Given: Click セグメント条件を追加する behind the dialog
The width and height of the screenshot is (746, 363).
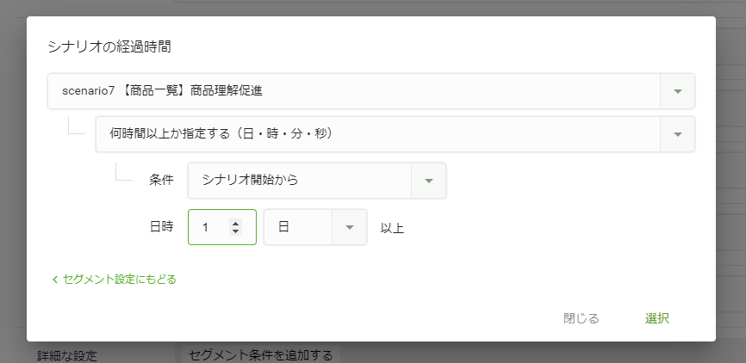Looking at the screenshot, I should click(261, 355).
